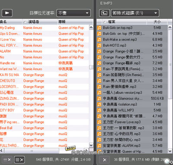173x165 pixels.
Task: Select file 王力宏-放開你的心.mp3
Action: pyautogui.click(x=132, y=140)
